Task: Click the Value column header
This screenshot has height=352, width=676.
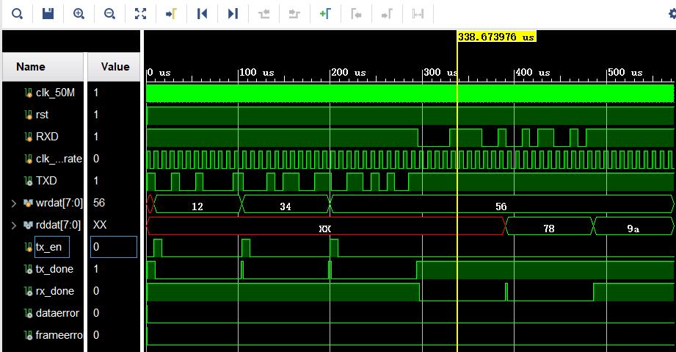Action: [115, 67]
